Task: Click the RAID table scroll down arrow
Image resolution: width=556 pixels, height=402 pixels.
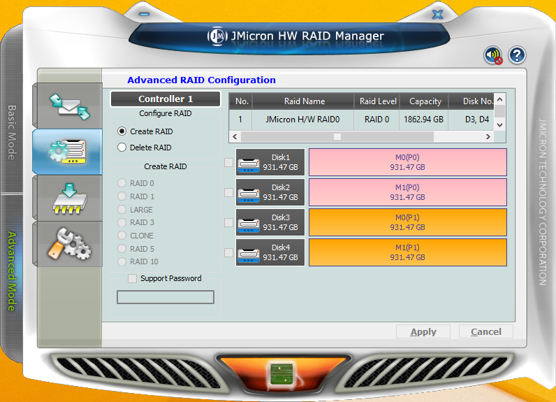Action: tap(500, 125)
